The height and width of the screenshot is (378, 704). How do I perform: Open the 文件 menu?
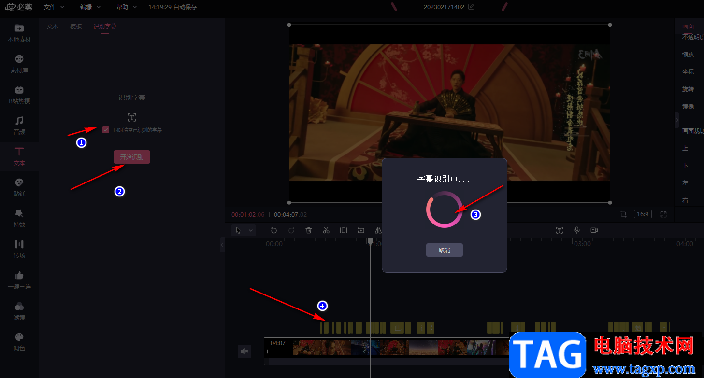[x=54, y=7]
